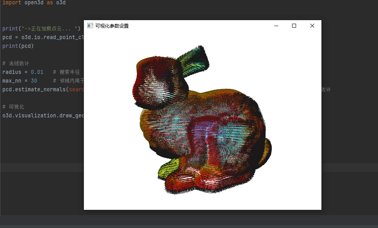Click the radius = 0.01 value
The image size is (378, 228).
pos(37,72)
